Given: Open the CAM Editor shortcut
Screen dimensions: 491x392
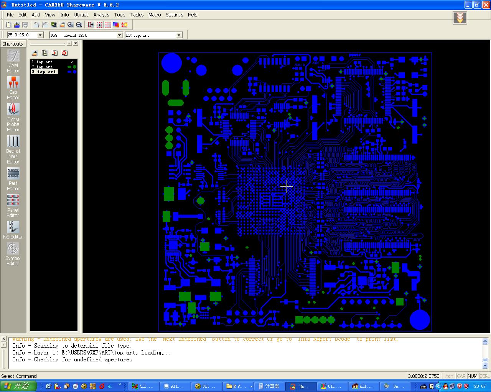Looking at the screenshot, I should pyautogui.click(x=13, y=61).
